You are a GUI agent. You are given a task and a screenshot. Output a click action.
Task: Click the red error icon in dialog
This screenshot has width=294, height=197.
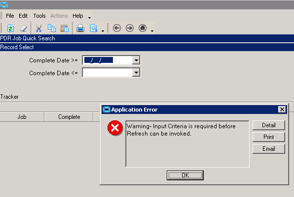(x=115, y=128)
